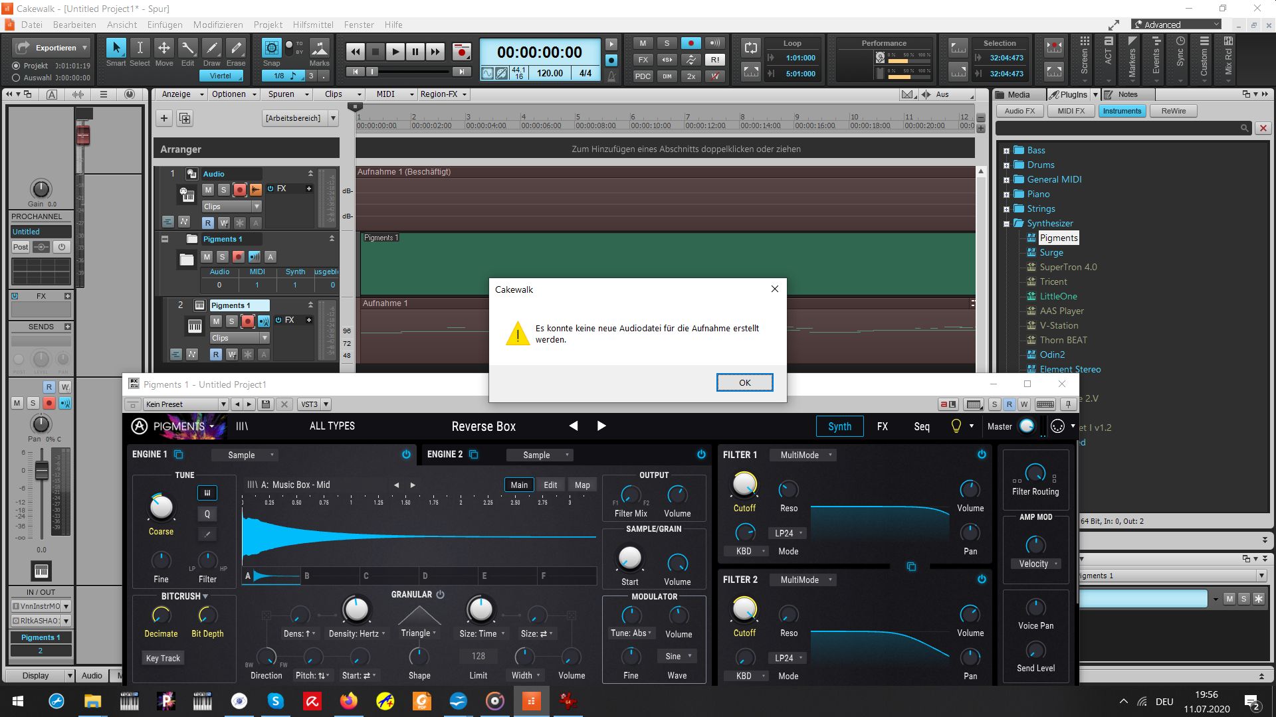Select the Erase tool
The image size is (1276, 717).
click(x=236, y=49)
